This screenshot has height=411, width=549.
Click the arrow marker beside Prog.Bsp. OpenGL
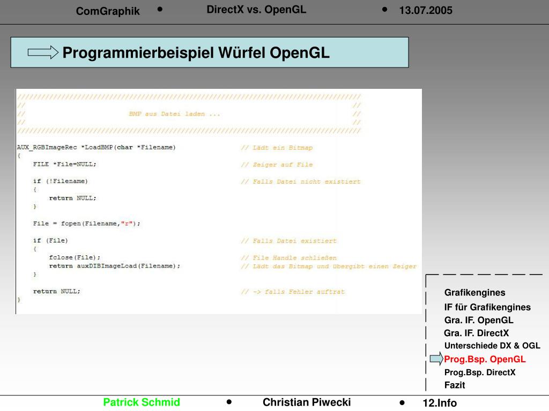coord(436,359)
